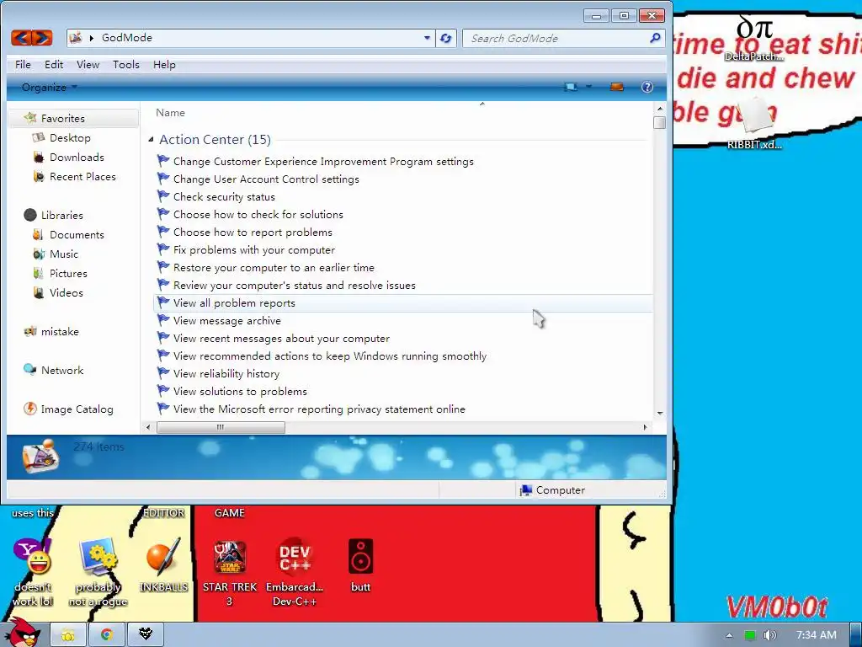Select View the Microsoft error reporting privacy statement online
Image resolution: width=862 pixels, height=647 pixels.
click(x=319, y=409)
